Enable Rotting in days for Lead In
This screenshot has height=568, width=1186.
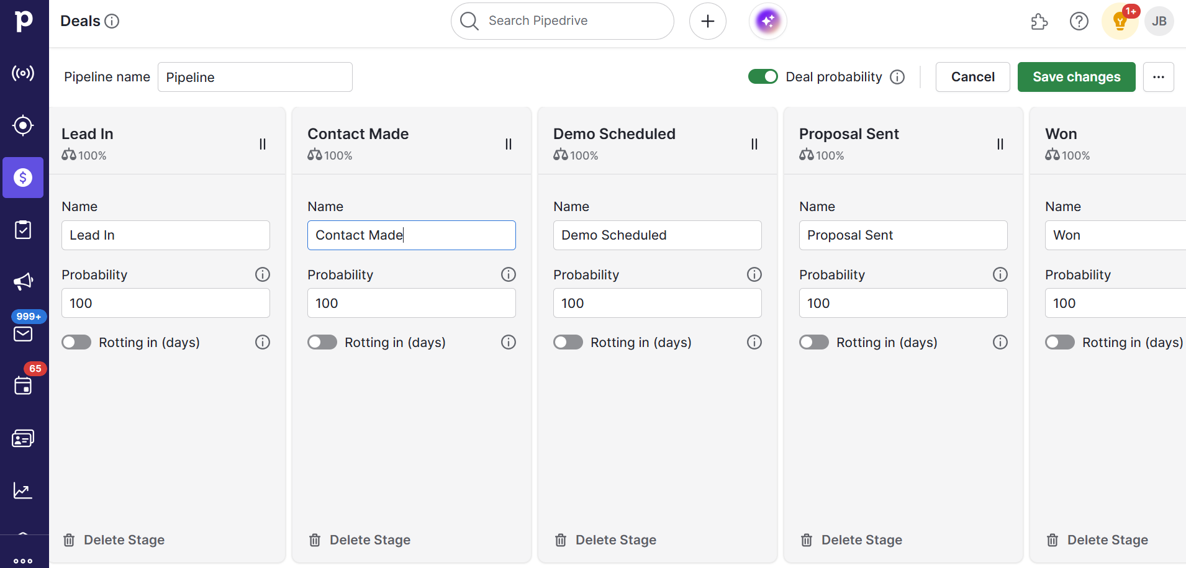point(76,342)
